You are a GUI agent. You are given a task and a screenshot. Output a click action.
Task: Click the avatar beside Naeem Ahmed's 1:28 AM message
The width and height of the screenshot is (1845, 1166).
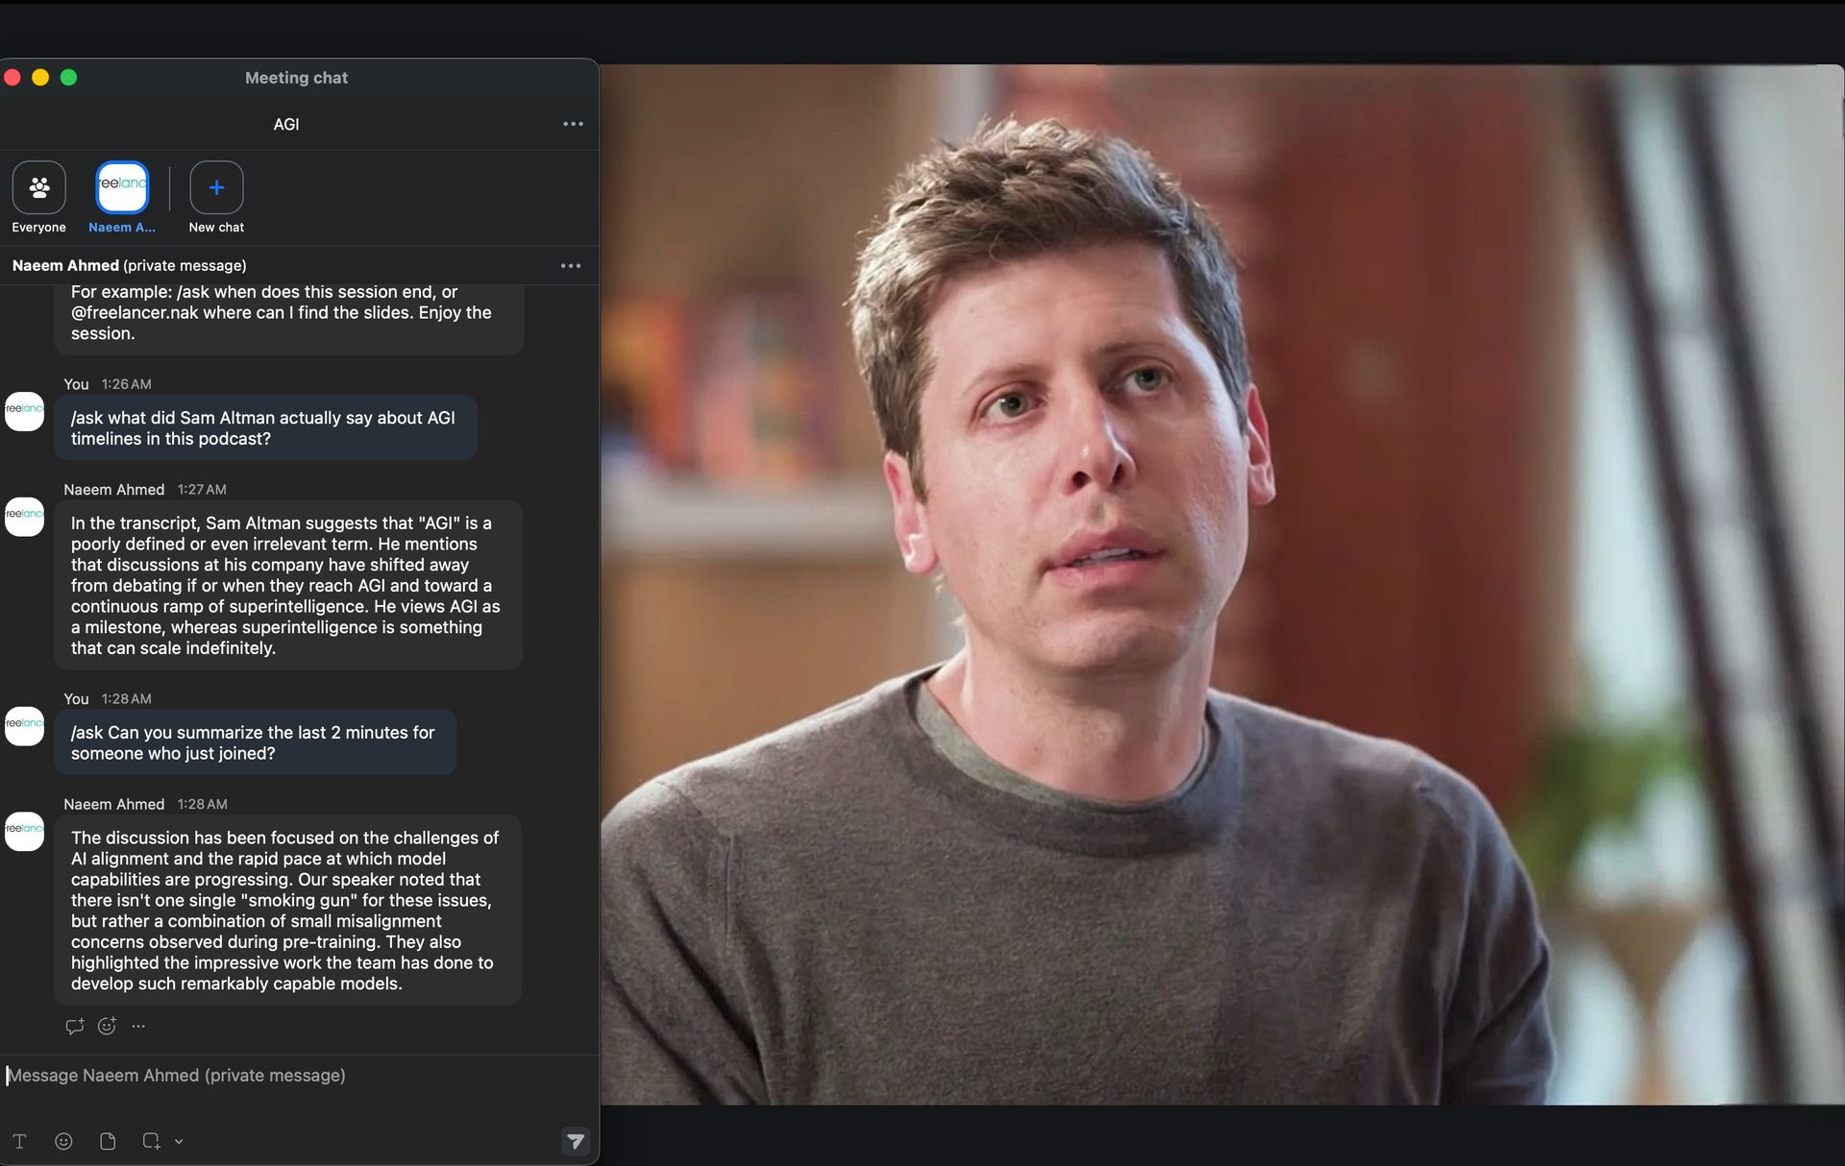24,832
